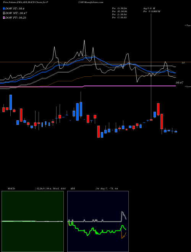Click the 'Pre O: 50.34' value

click(x=119, y=8)
